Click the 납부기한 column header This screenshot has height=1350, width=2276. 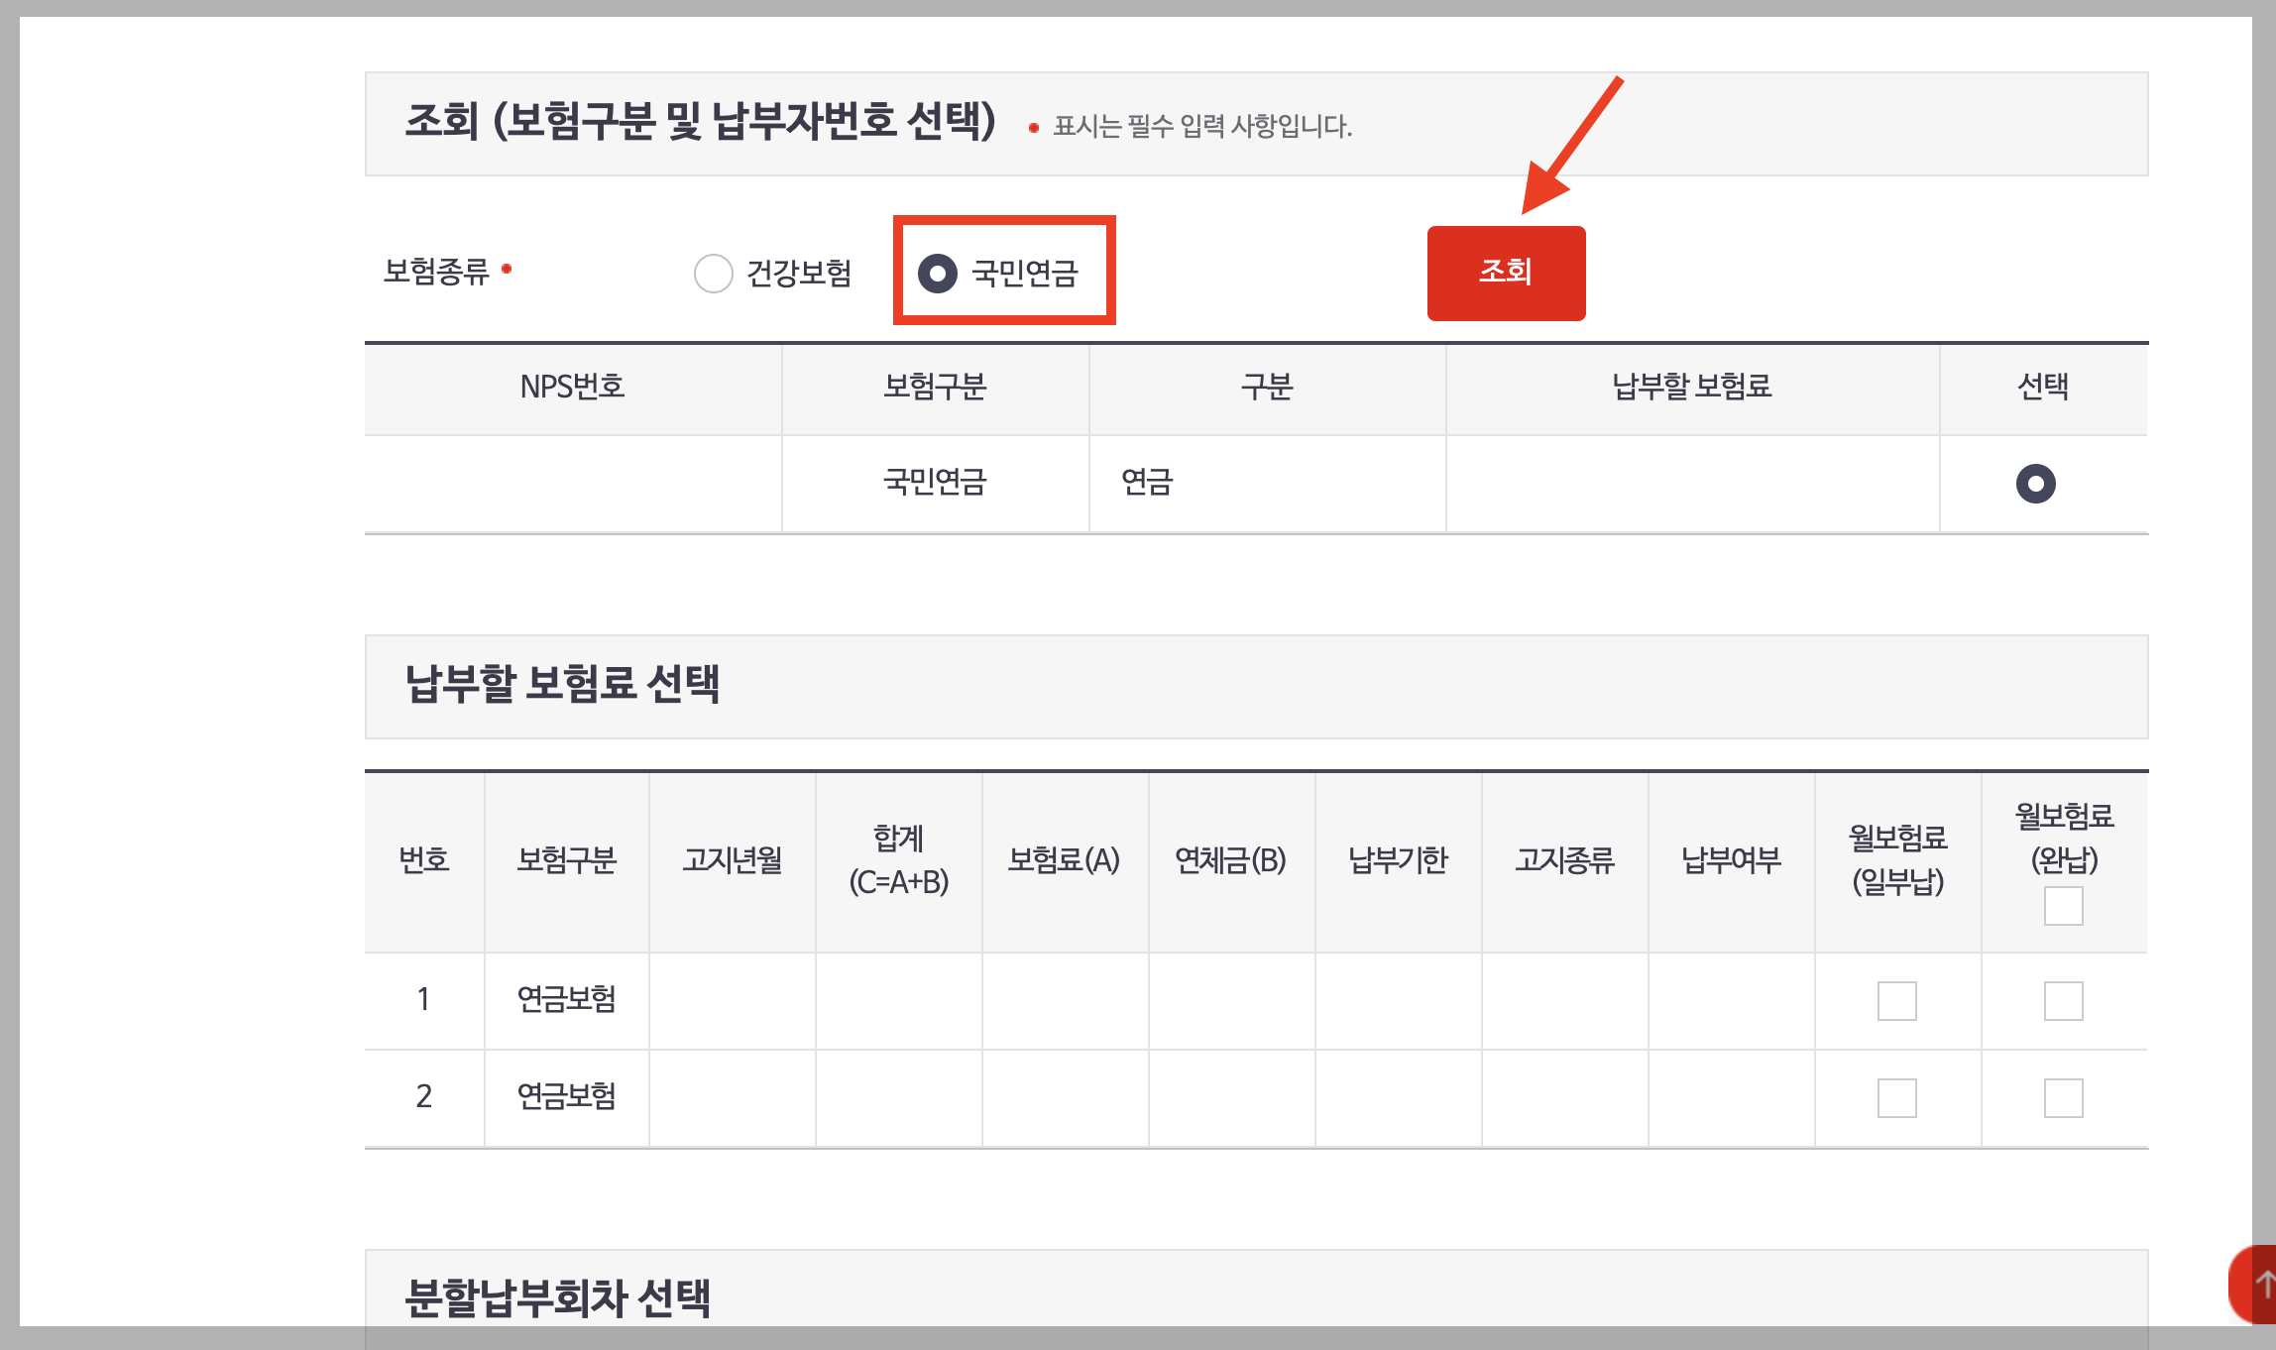[x=1398, y=859]
